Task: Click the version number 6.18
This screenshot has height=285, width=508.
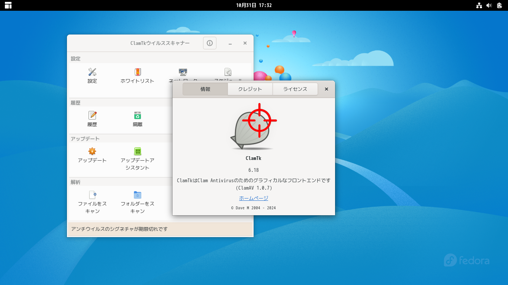Action: 254,170
